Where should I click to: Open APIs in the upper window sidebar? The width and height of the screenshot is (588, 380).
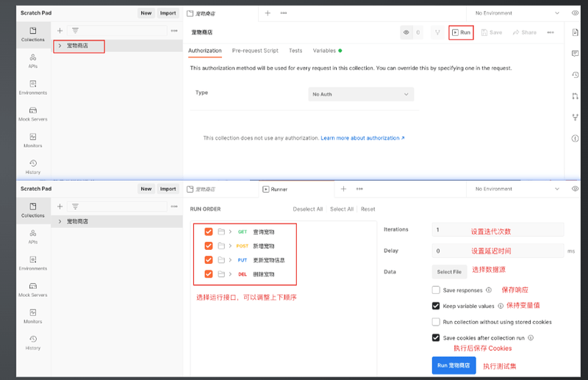33,61
